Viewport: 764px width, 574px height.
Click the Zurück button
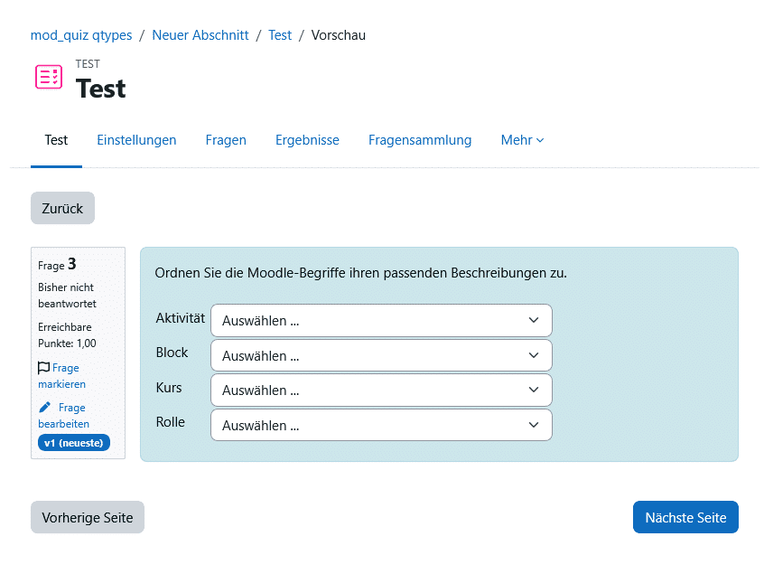point(62,208)
